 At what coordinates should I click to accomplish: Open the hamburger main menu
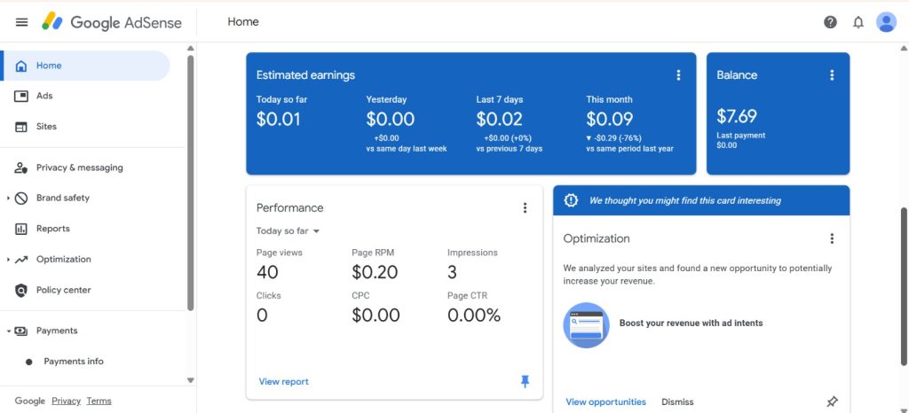point(21,22)
